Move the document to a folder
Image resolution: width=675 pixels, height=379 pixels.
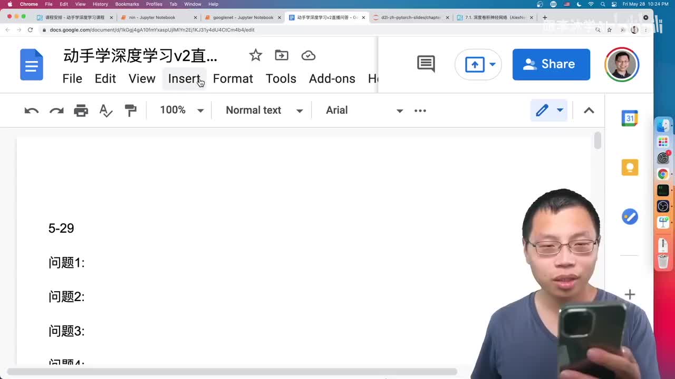(282, 55)
